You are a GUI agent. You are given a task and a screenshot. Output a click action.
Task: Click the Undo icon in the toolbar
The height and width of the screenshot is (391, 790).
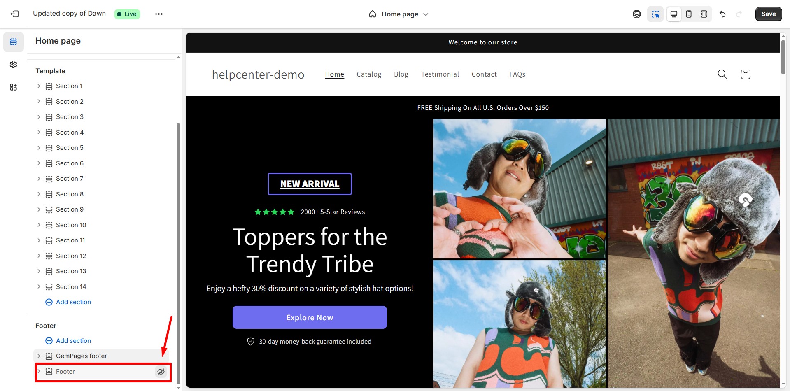tap(722, 14)
